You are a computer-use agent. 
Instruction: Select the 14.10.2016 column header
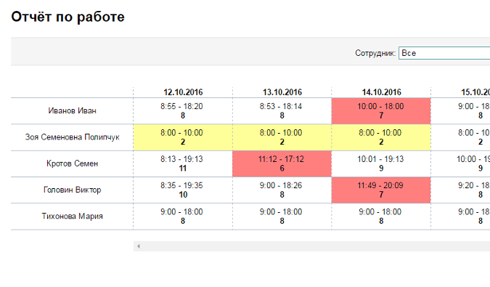[x=381, y=92]
